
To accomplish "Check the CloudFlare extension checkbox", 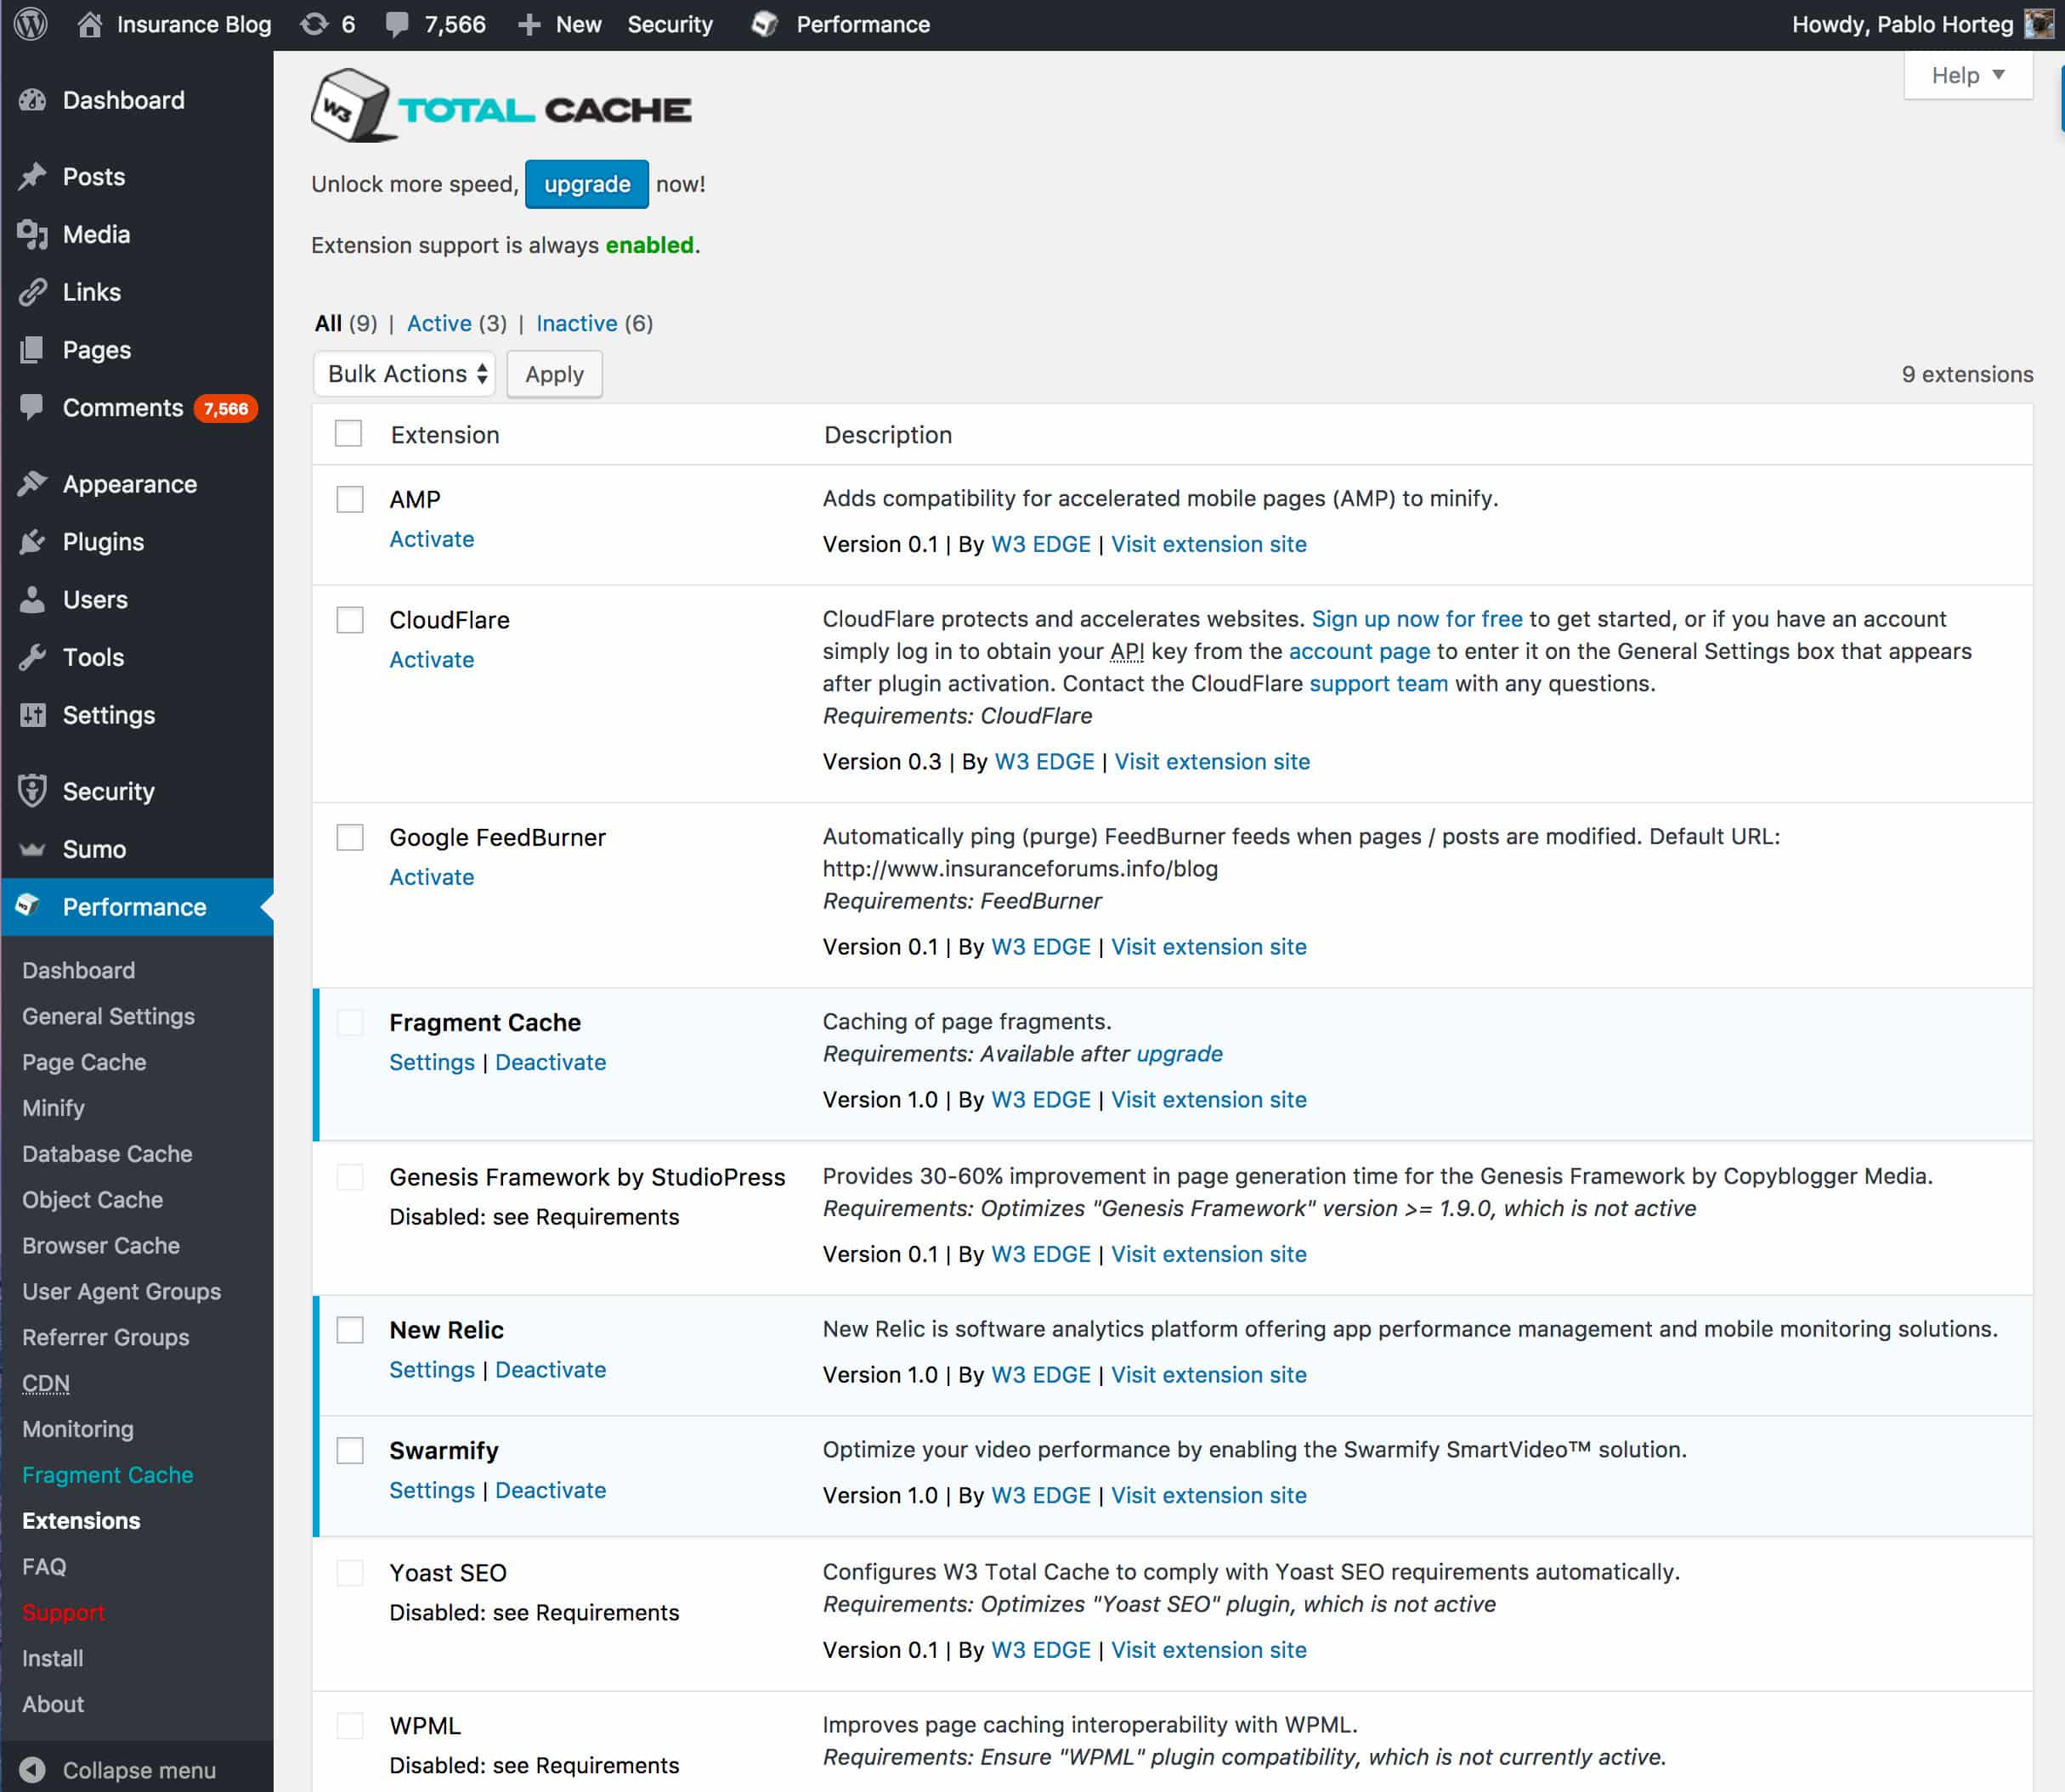I will (x=350, y=620).
